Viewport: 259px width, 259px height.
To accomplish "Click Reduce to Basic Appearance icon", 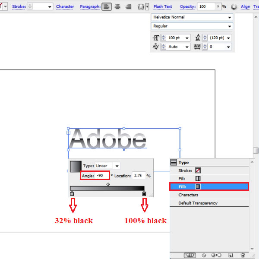I will pos(216,255).
